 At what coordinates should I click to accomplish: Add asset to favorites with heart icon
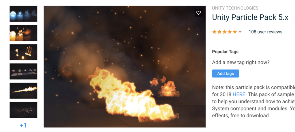198,13
